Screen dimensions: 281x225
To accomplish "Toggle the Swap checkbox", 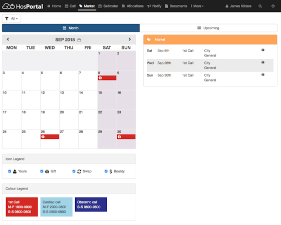I will click(74, 171).
